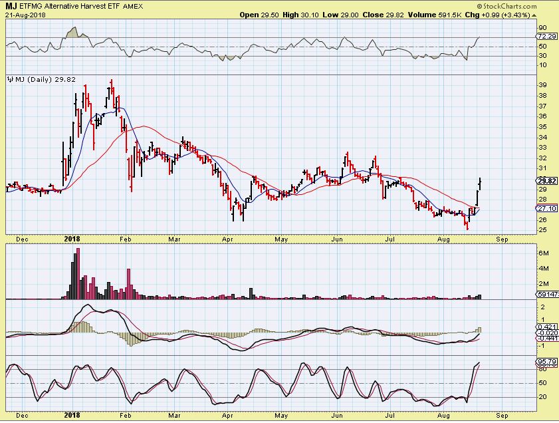This screenshot has width=559, height=423.
Task: Click the 'High 30.10' value
Action: coord(301,15)
